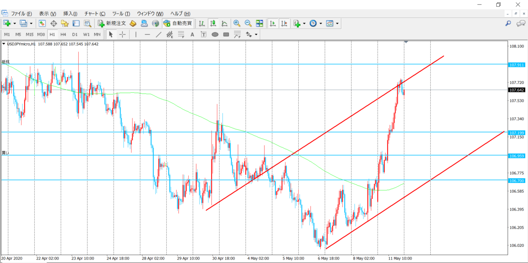Open the Market Watch window icon
Viewport: 528px width, 263px height.
point(42,23)
